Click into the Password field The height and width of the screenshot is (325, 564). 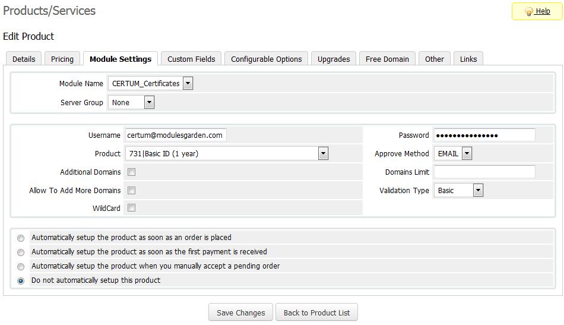(484, 135)
